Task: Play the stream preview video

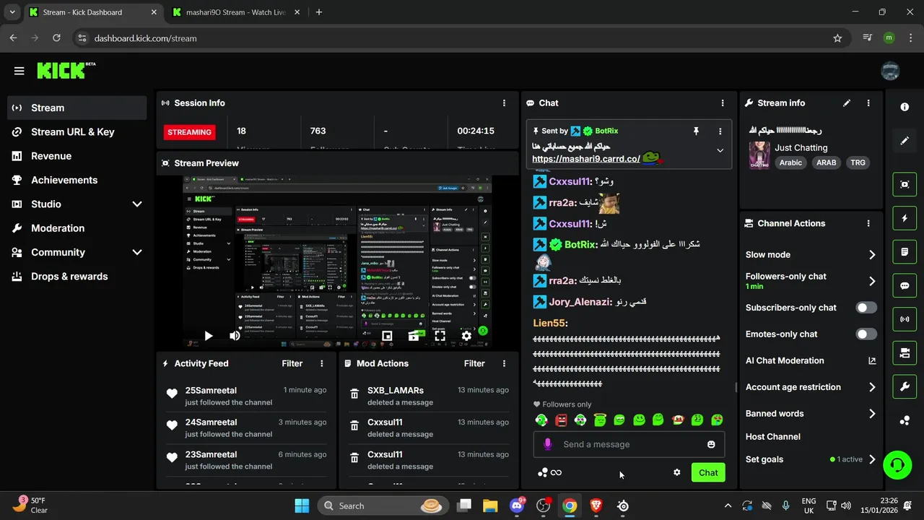Action: tap(208, 336)
